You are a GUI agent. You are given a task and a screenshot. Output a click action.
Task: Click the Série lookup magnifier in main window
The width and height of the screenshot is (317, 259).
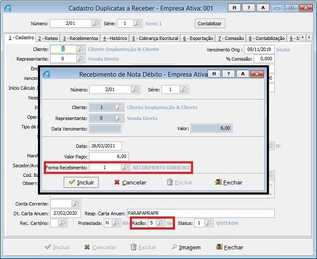point(137,24)
